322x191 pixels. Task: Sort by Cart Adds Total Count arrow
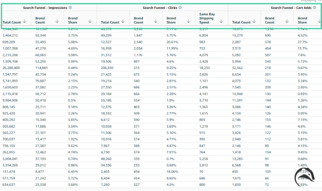(x=254, y=21)
